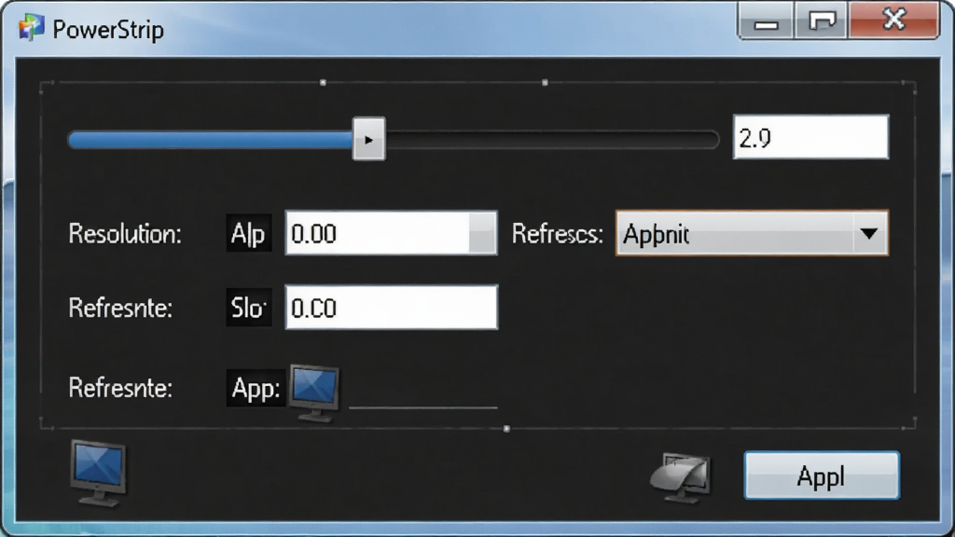955x537 pixels.
Task: Click the Resolution: label text
Action: [125, 234]
